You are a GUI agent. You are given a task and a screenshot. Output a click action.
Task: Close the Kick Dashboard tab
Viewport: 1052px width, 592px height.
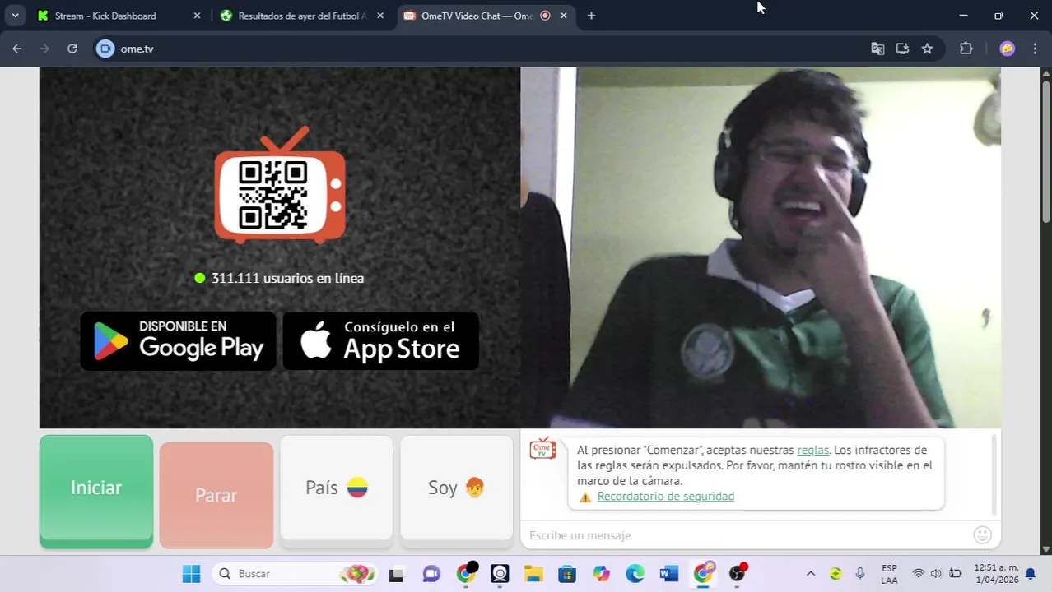point(197,16)
